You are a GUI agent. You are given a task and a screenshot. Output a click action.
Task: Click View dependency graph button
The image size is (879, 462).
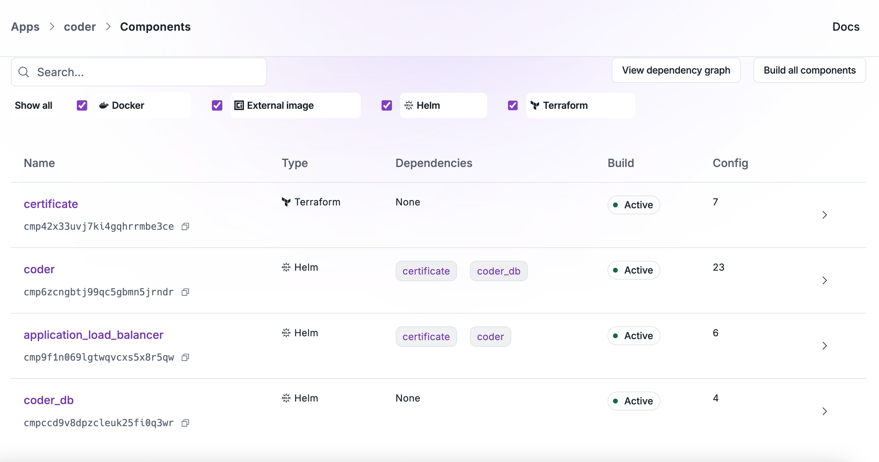tap(676, 70)
